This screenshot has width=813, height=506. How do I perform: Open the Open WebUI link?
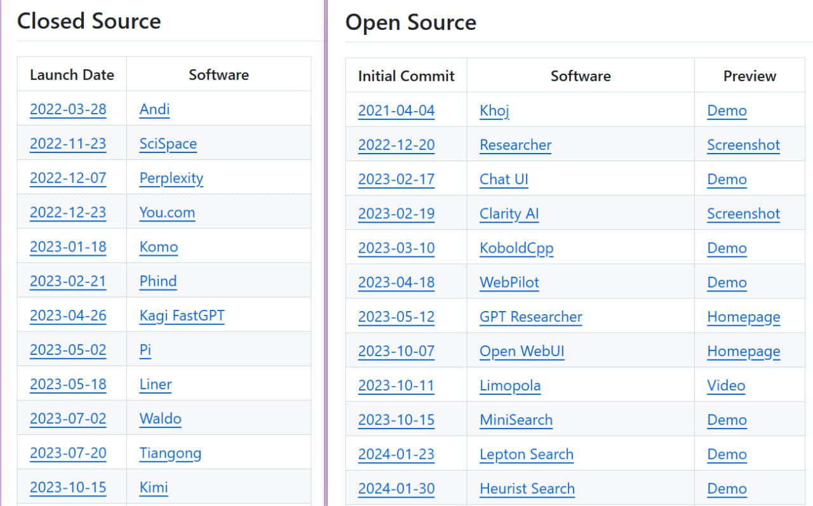coord(522,351)
